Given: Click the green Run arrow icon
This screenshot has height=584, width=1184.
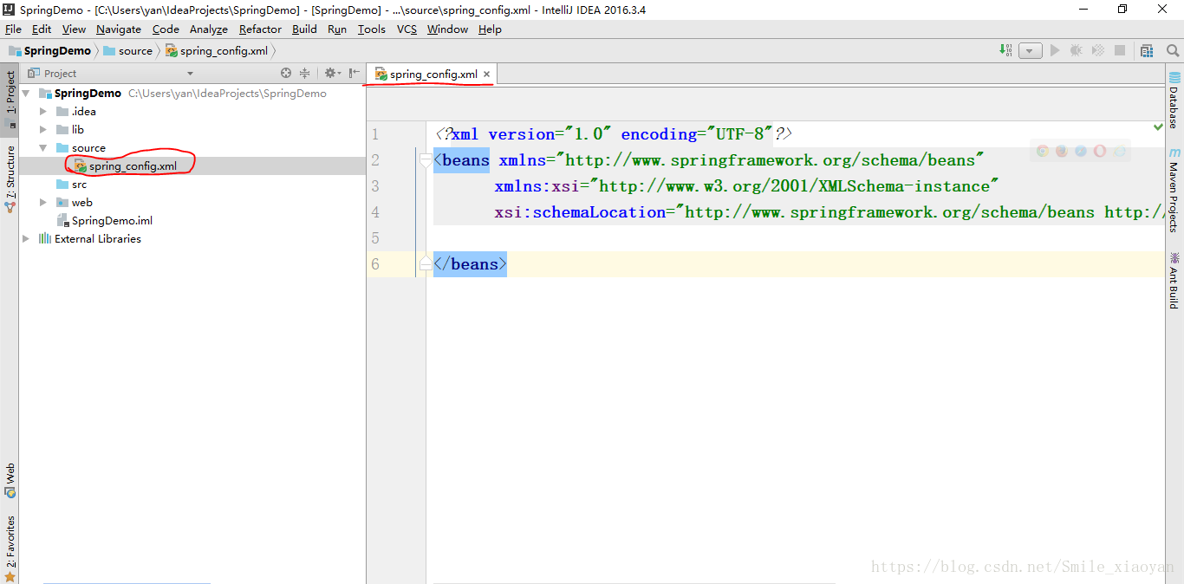Looking at the screenshot, I should coord(1055,50).
